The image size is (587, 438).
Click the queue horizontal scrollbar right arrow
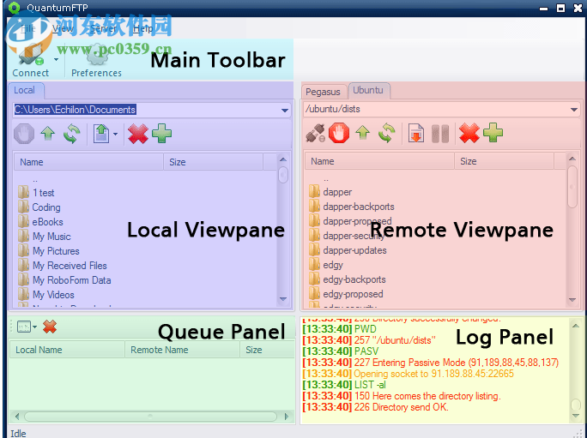[287, 417]
